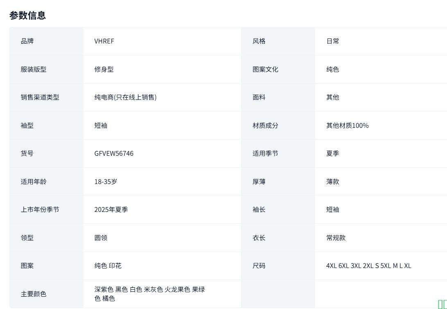Click the 18-35岁 applicable age value
The height and width of the screenshot is (309, 447).
coord(106,182)
